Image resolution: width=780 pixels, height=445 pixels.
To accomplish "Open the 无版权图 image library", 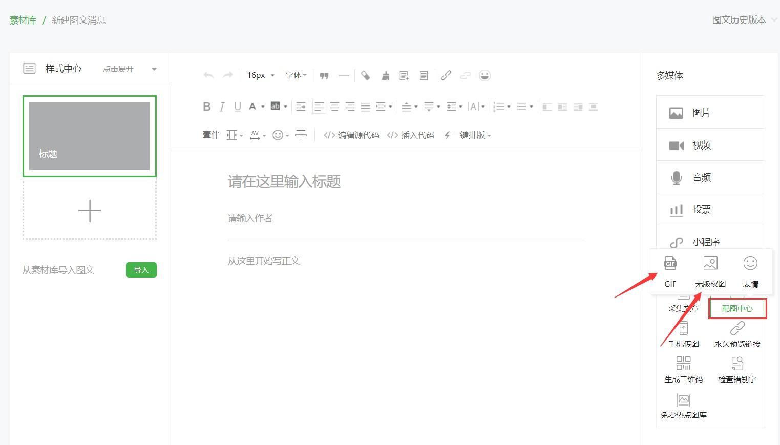I will point(710,271).
